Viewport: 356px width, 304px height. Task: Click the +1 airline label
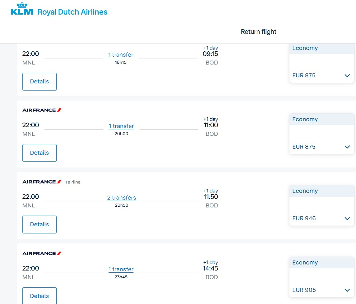point(72,182)
